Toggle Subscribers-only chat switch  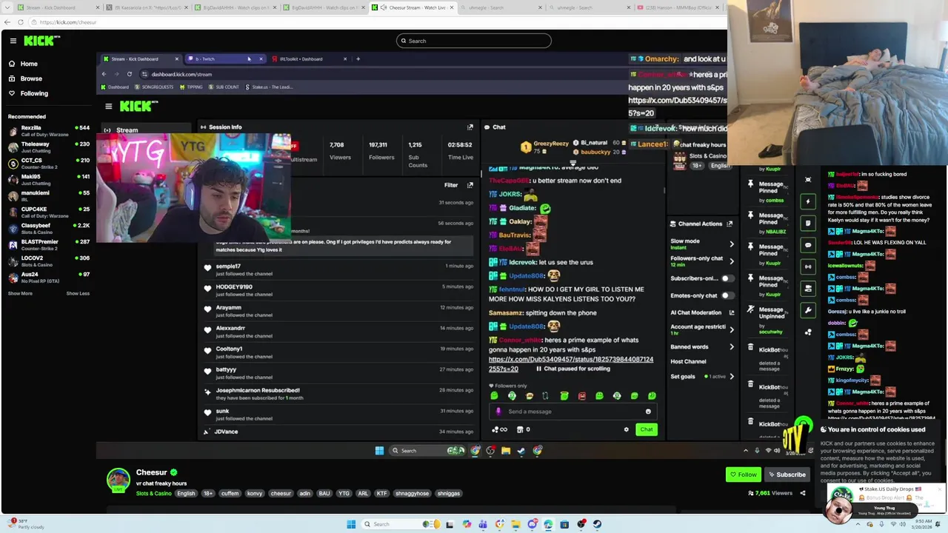(x=727, y=278)
